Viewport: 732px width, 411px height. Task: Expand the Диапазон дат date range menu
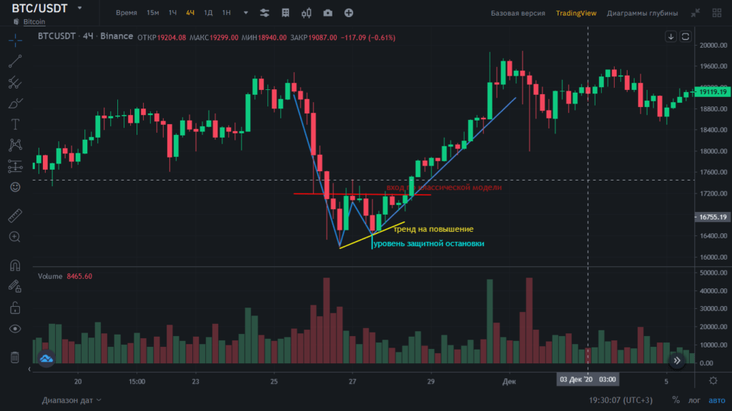pos(71,400)
